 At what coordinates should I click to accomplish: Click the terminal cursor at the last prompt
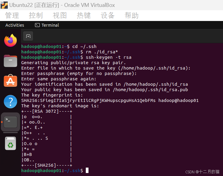(87, 170)
